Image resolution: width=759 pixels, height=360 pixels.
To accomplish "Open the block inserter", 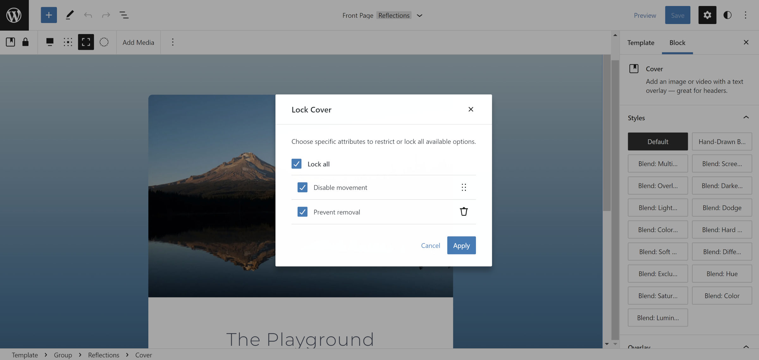I will (49, 15).
